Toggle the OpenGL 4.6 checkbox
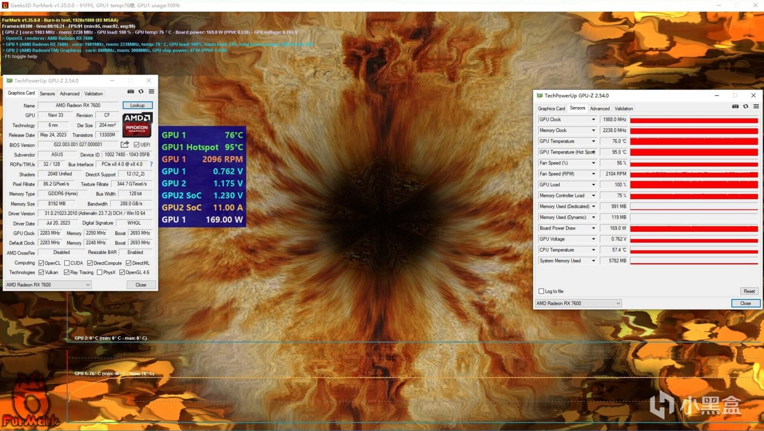The width and height of the screenshot is (764, 431). click(x=122, y=272)
